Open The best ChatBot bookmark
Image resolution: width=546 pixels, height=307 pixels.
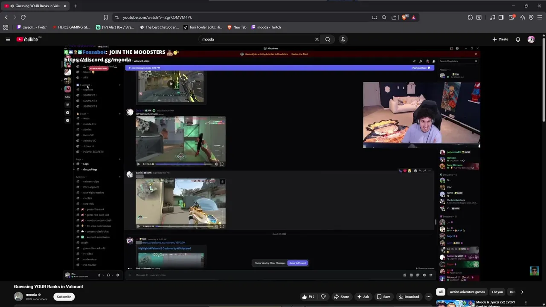point(159,27)
